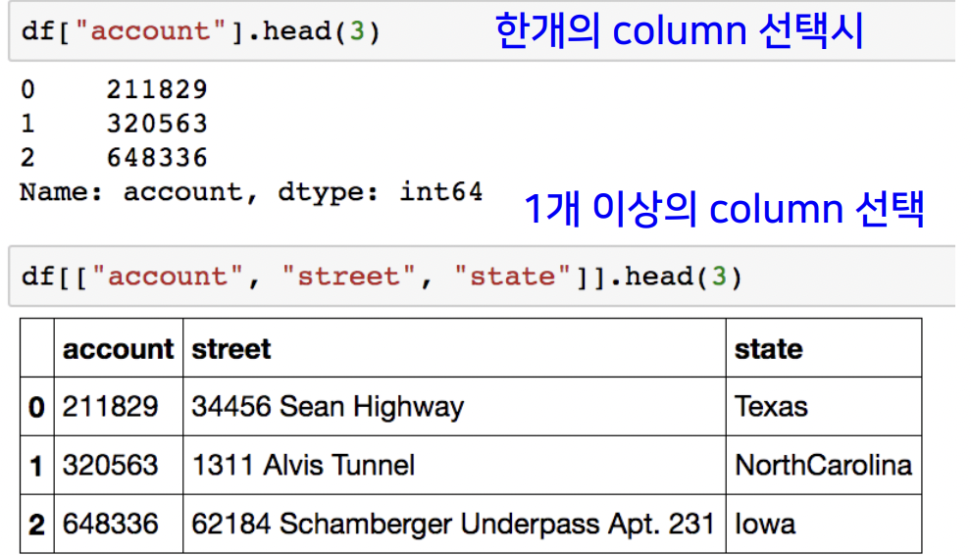Image resolution: width=971 pixels, height=555 pixels.
Task: Click the '한개의 column 선택시' annotation text
Action: 680,30
